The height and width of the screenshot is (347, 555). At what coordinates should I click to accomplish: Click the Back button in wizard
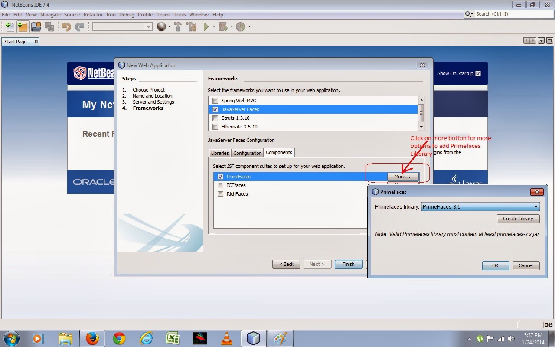point(286,264)
